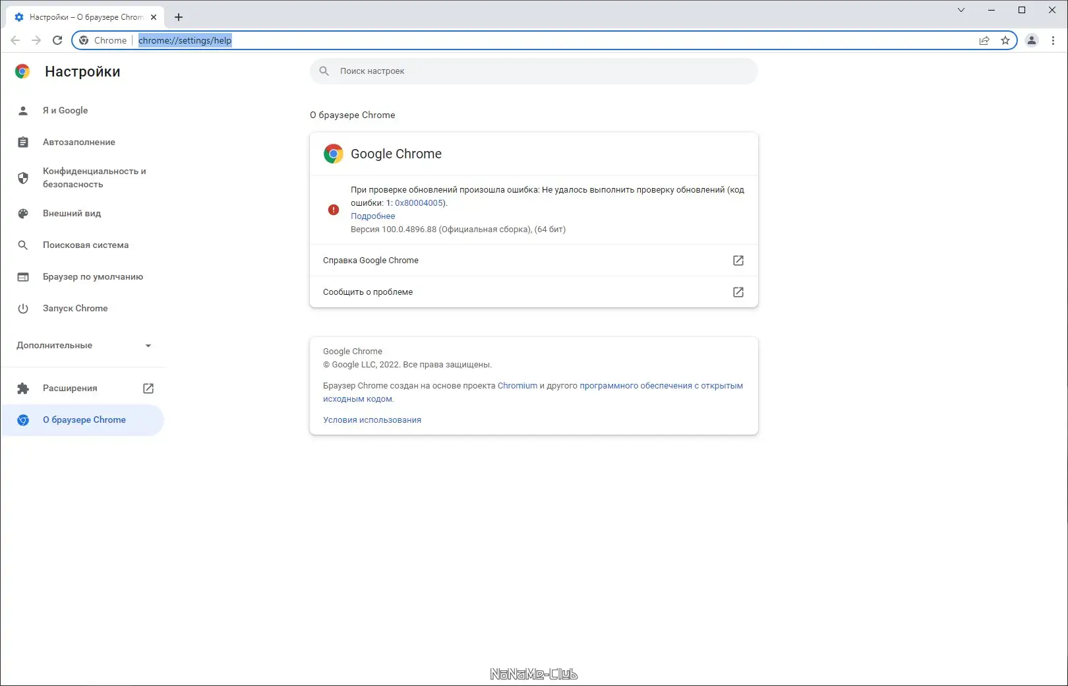Open the share this page icon

coord(984,40)
